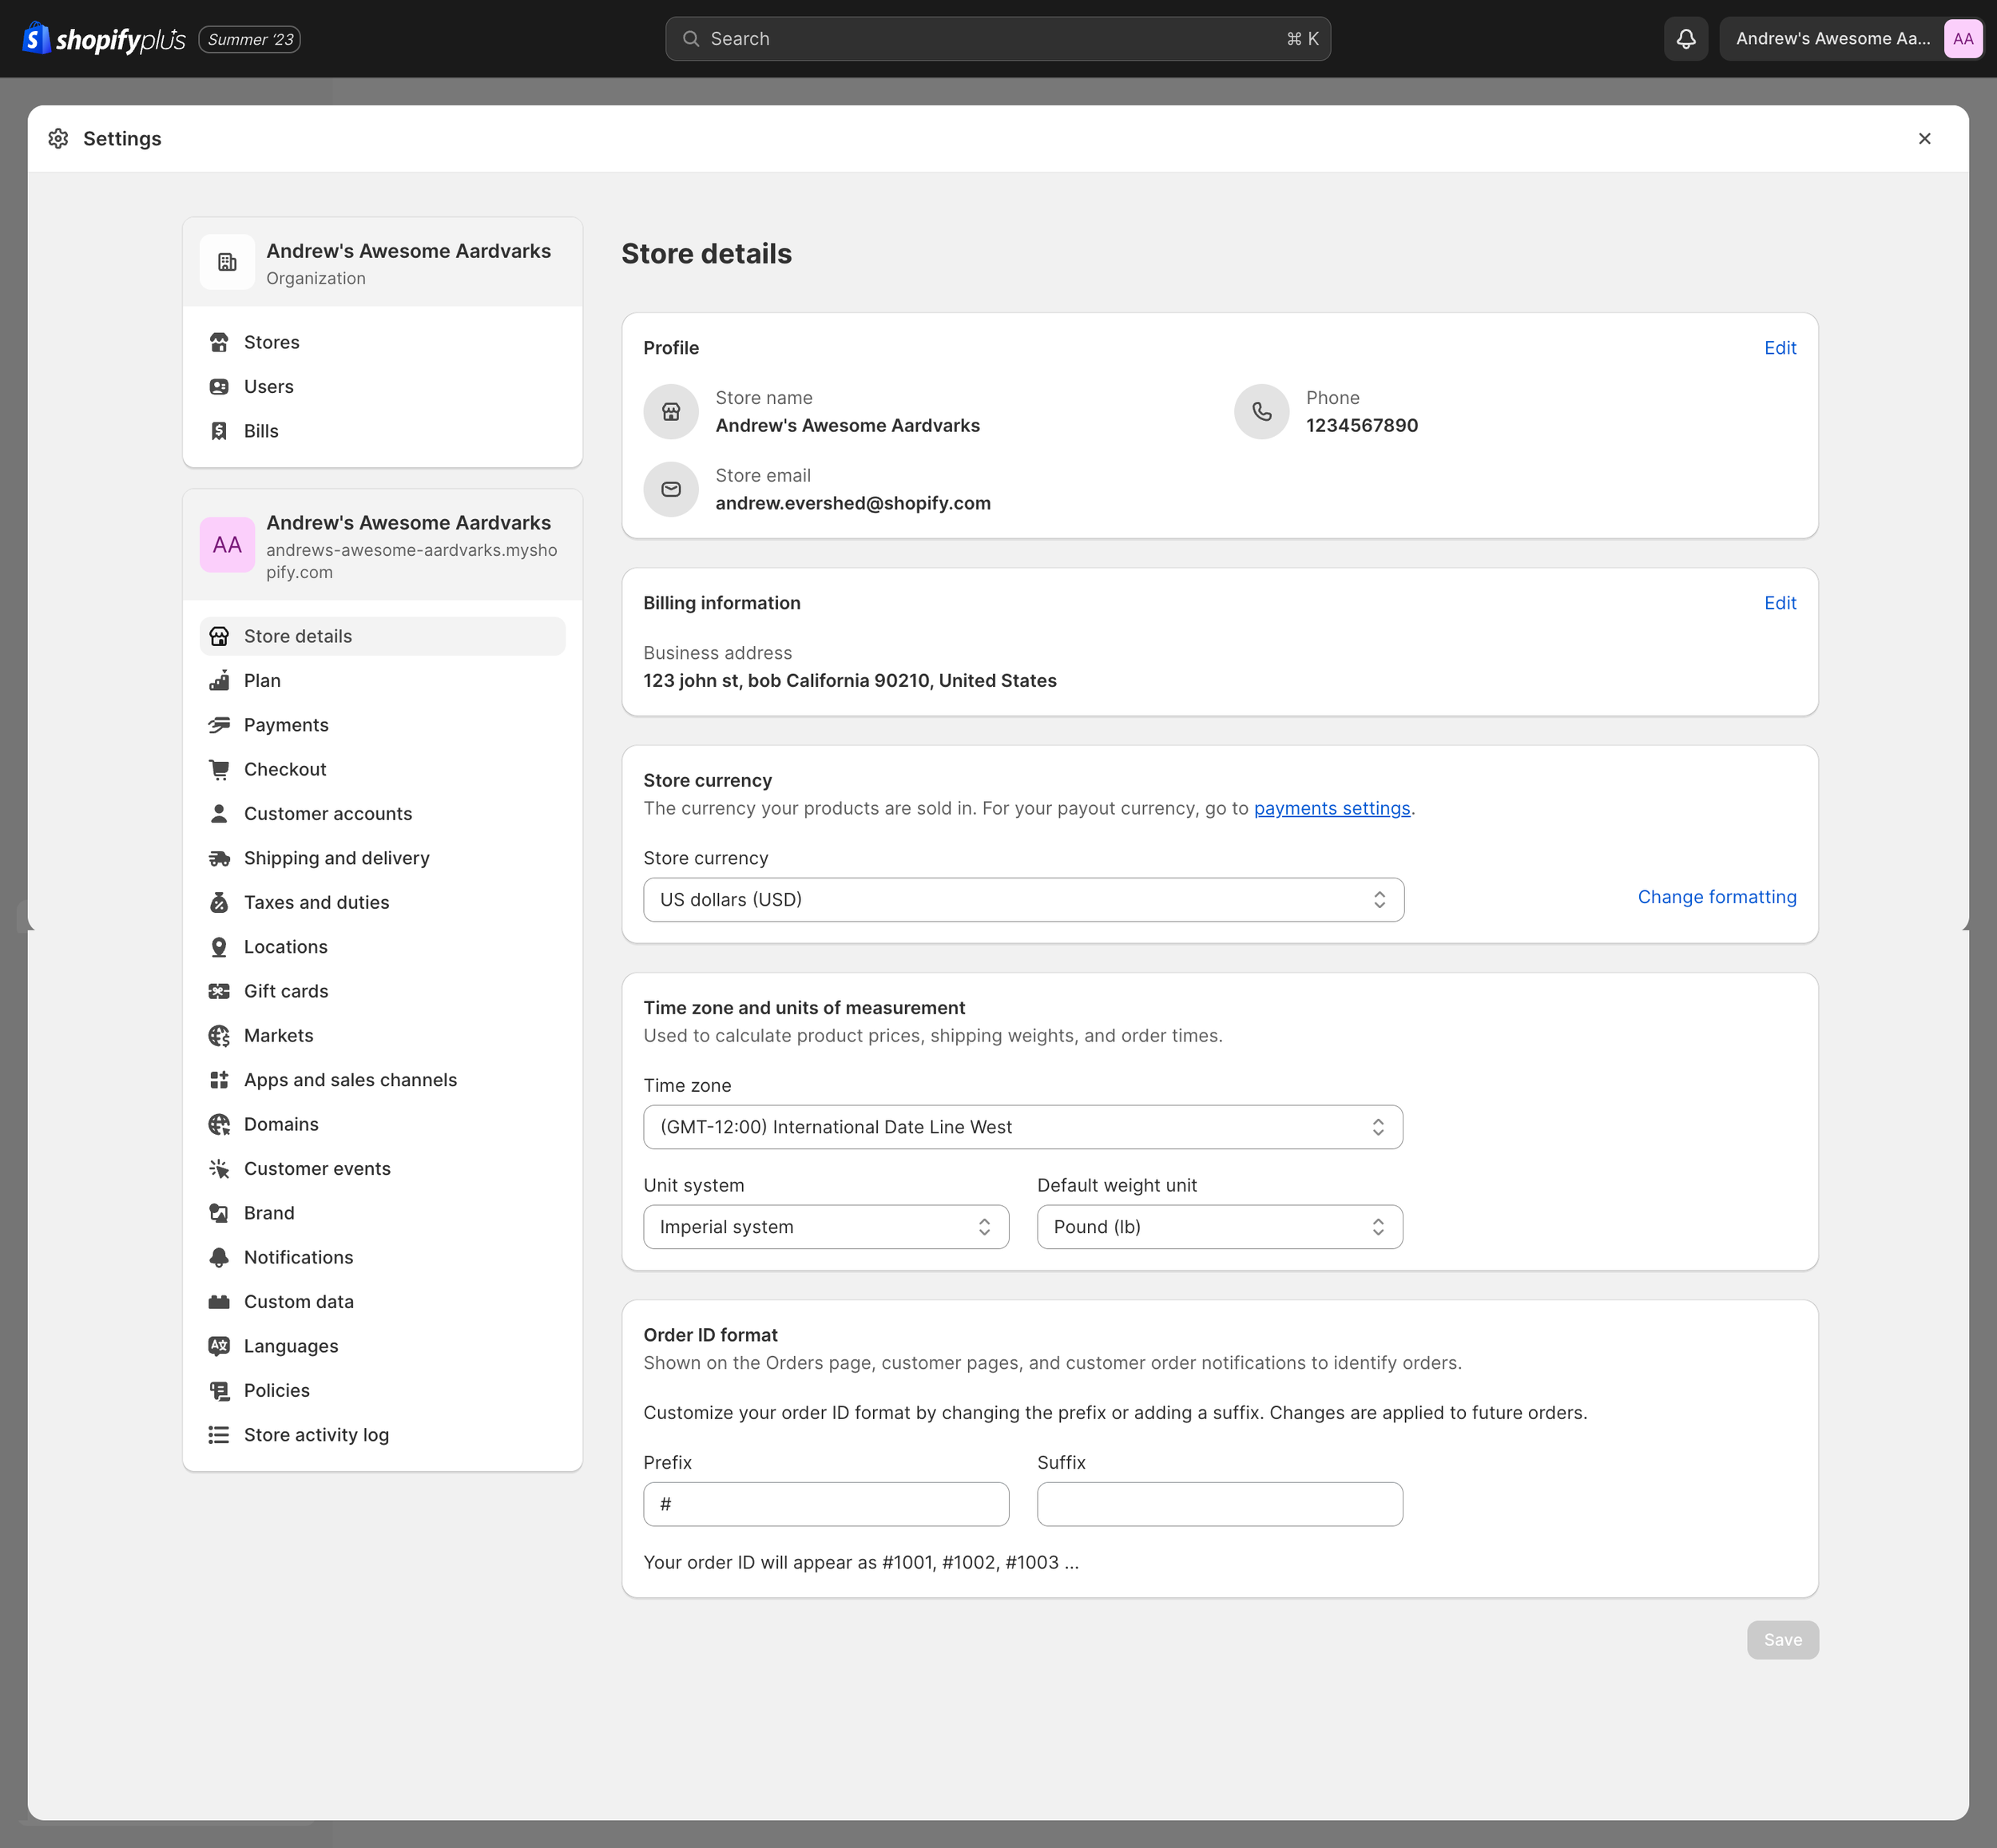The image size is (1997, 1848).
Task: Click the Store activity log list icon
Action: pyautogui.click(x=219, y=1435)
